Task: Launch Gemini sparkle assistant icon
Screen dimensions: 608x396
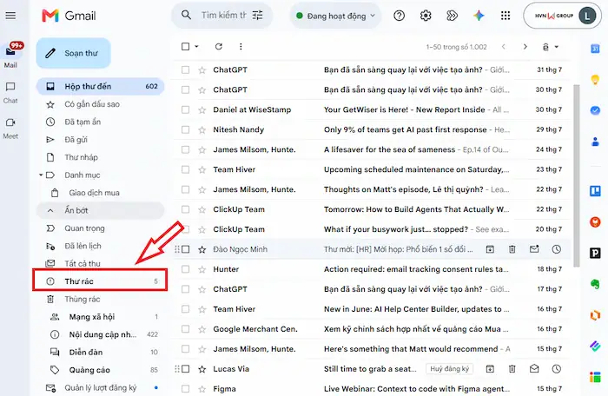Action: 479,16
